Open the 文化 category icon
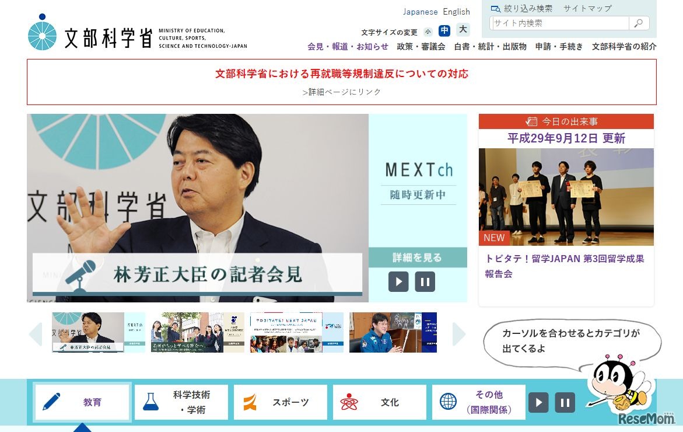The width and height of the screenshot is (683, 432). (x=349, y=402)
